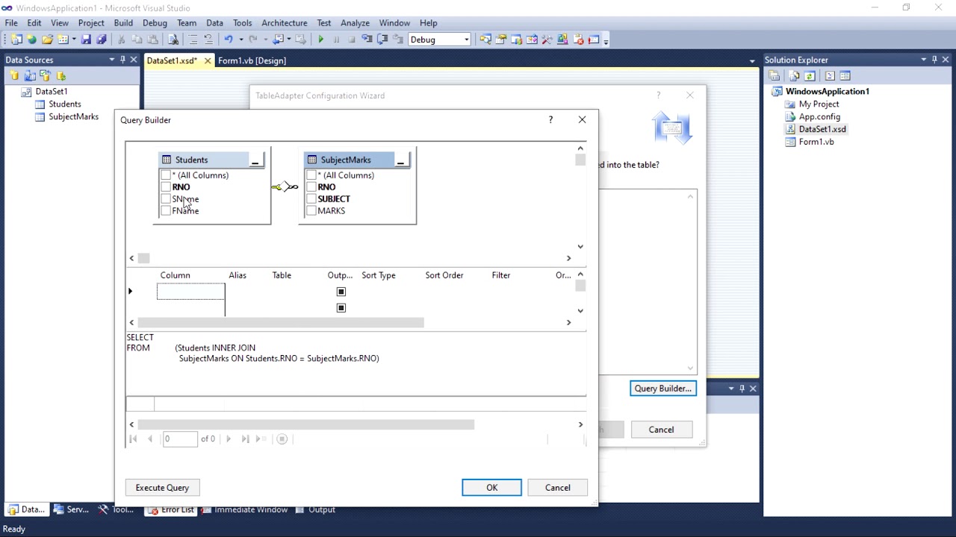Click Add New Data Source icon in Data Sources
Screen dimensions: 956x537
(x=14, y=75)
